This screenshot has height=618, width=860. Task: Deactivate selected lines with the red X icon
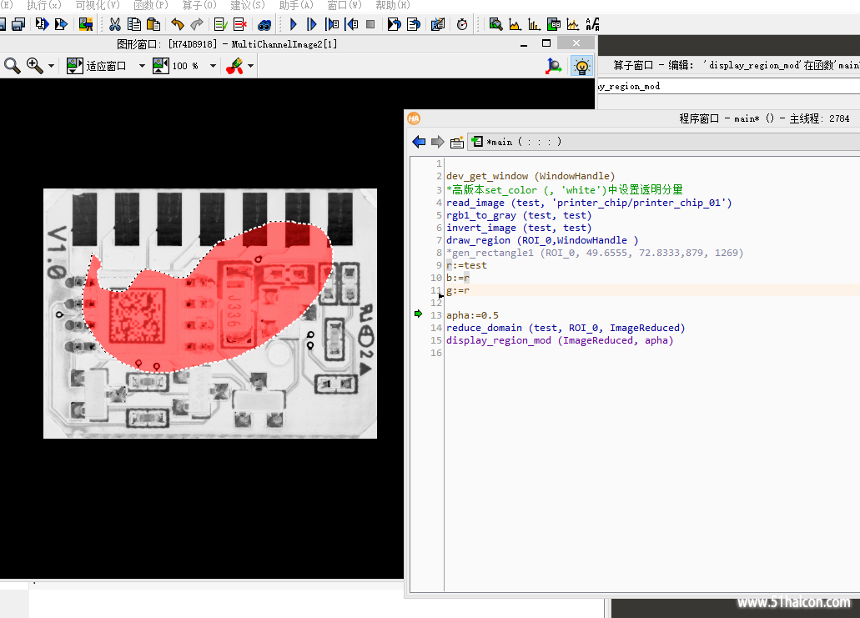click(240, 24)
